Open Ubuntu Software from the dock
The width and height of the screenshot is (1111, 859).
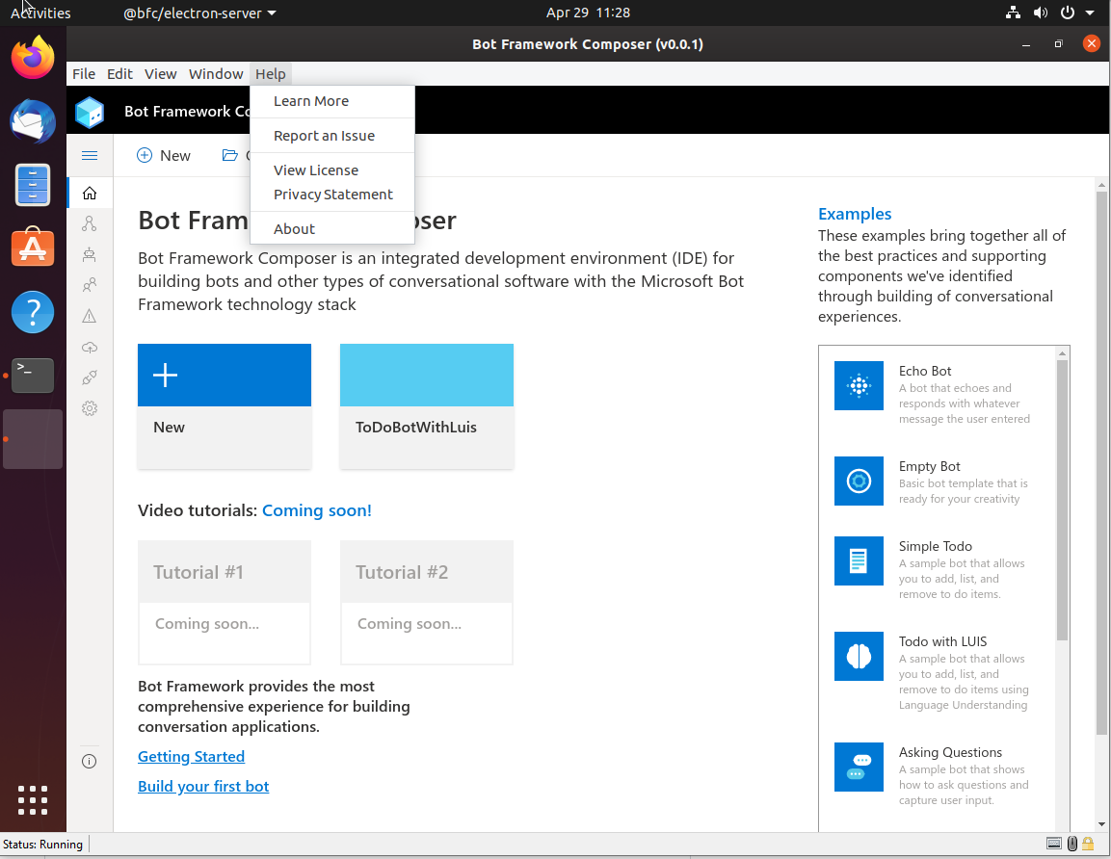(33, 247)
